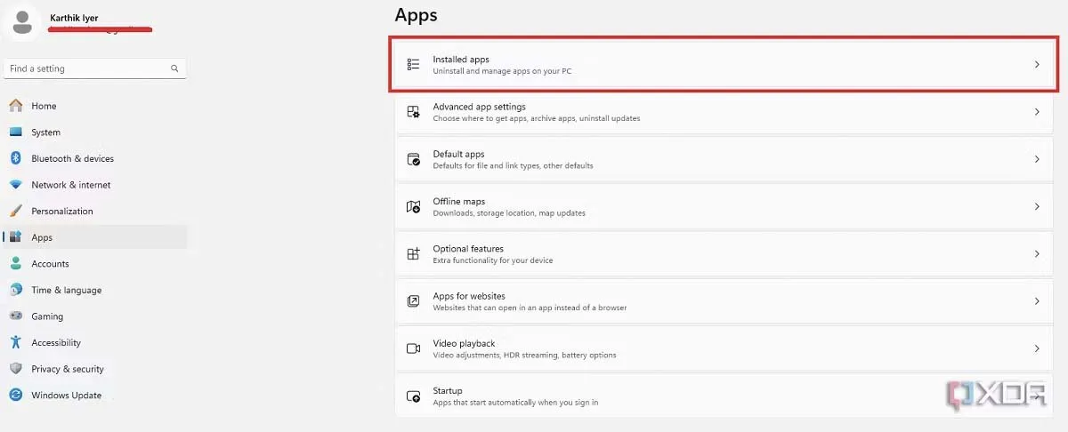Go to Bluetooth & devices settings

click(x=72, y=158)
